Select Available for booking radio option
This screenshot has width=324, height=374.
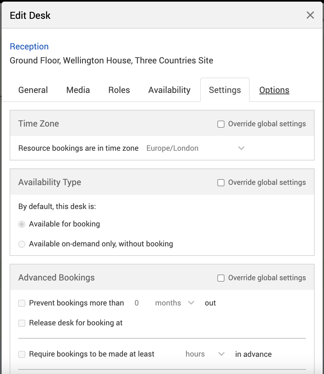pyautogui.click(x=22, y=224)
